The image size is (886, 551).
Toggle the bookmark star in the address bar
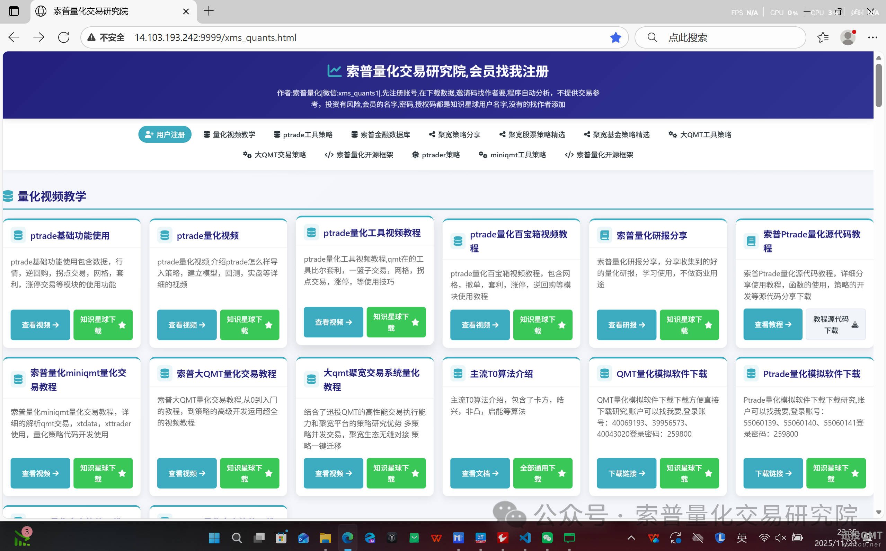pyautogui.click(x=615, y=37)
